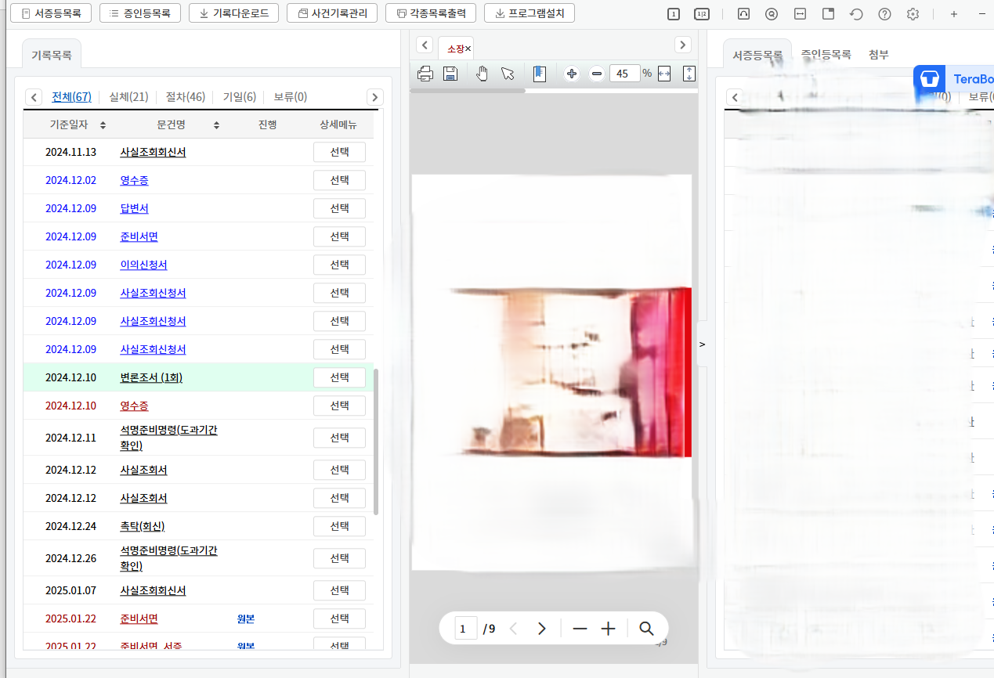This screenshot has width=994, height=678.
Task: Click the 기록다운로드 button
Action: 233,13
